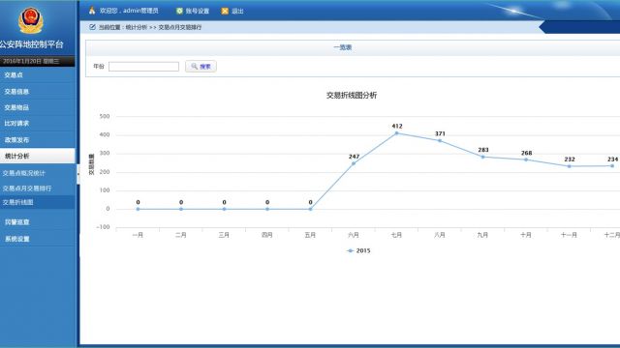
Task: Click the 500 y-axis label
Action: (x=105, y=116)
